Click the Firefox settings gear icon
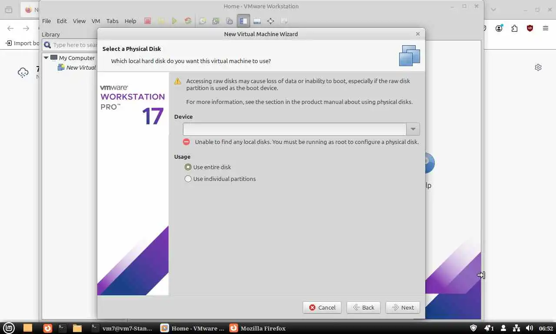 [x=538, y=67]
